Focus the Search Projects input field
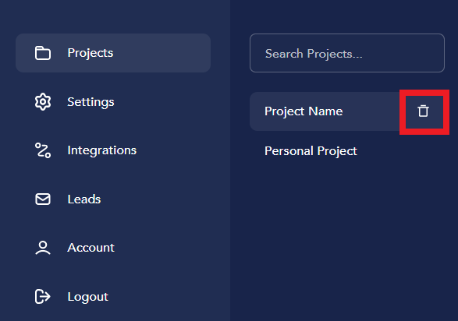Image resolution: width=458 pixels, height=321 pixels. click(x=347, y=53)
